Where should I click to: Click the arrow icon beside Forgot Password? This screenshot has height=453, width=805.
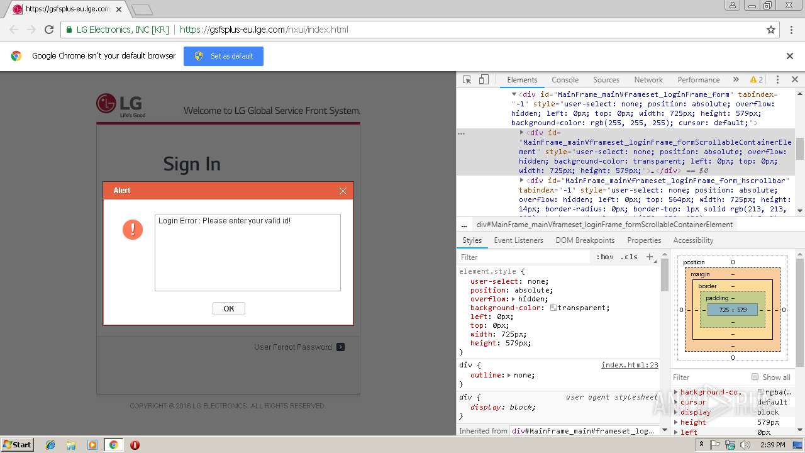coord(340,347)
